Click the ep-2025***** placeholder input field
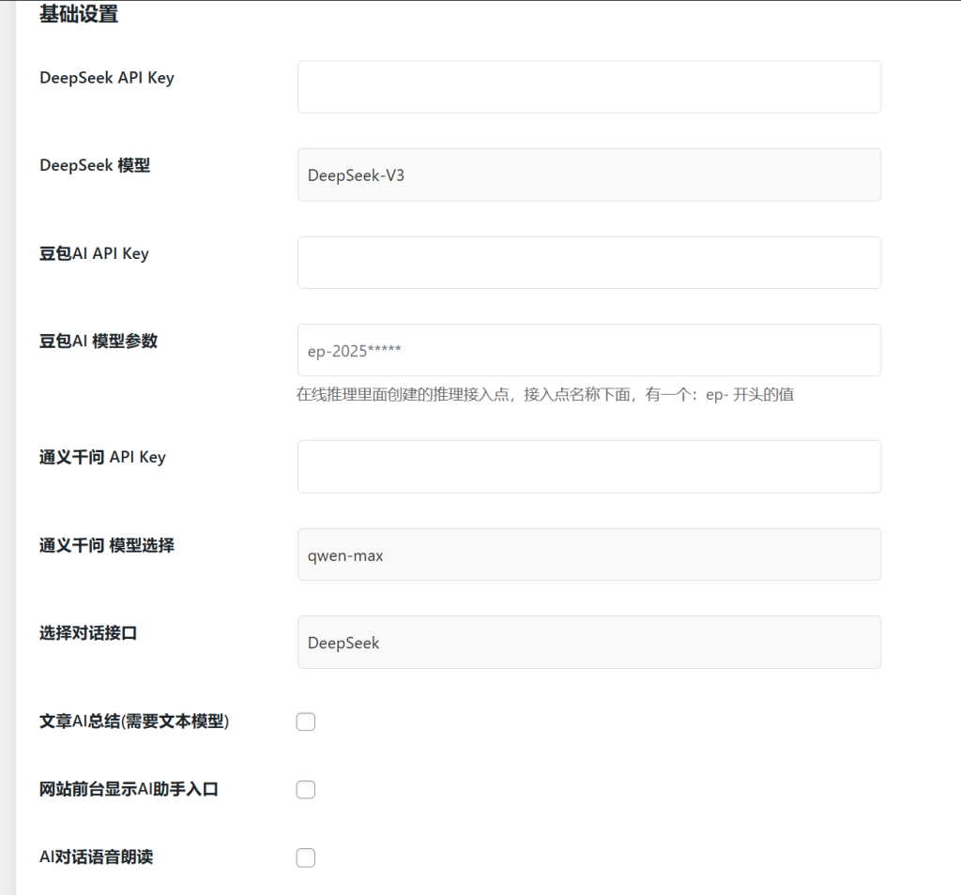This screenshot has height=895, width=961. click(588, 350)
